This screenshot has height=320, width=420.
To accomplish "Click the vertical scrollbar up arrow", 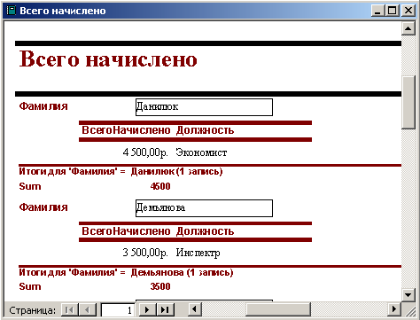I will click(408, 28).
